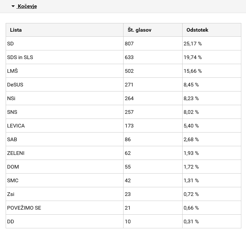Select the Odstotek column header

[x=212, y=30]
